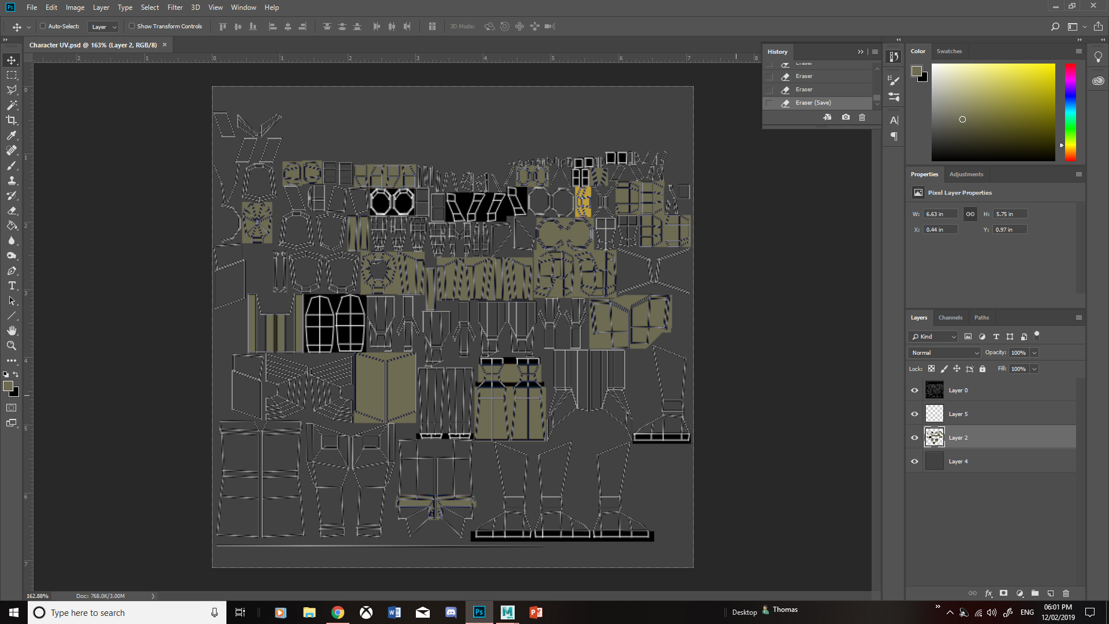Viewport: 1109px width, 624px height.
Task: Select the Hand tool
Action: click(x=12, y=330)
